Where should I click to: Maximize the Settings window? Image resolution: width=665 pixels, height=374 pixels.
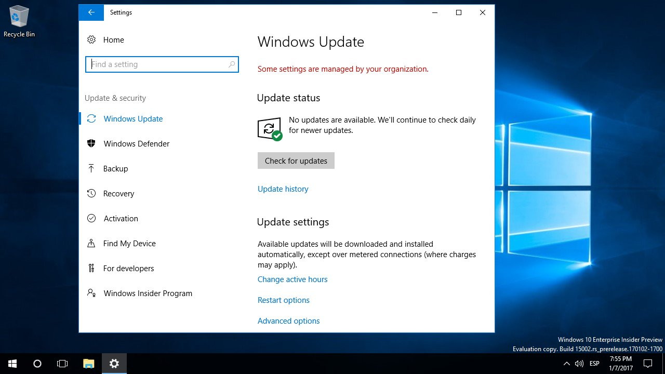click(459, 12)
